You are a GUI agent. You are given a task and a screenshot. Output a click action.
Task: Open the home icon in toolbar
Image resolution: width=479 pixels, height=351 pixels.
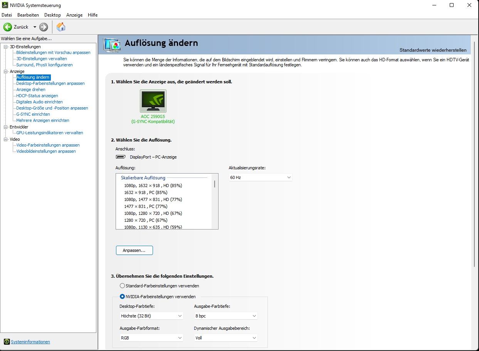[x=61, y=27]
